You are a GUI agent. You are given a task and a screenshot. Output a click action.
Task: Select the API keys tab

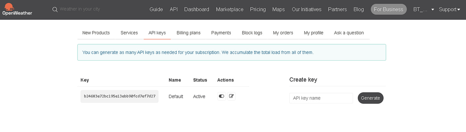click(x=157, y=33)
